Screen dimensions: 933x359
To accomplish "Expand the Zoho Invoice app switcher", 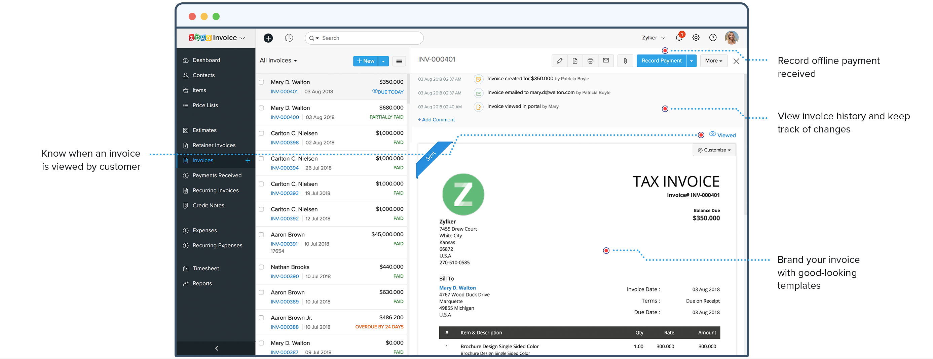I will point(242,38).
